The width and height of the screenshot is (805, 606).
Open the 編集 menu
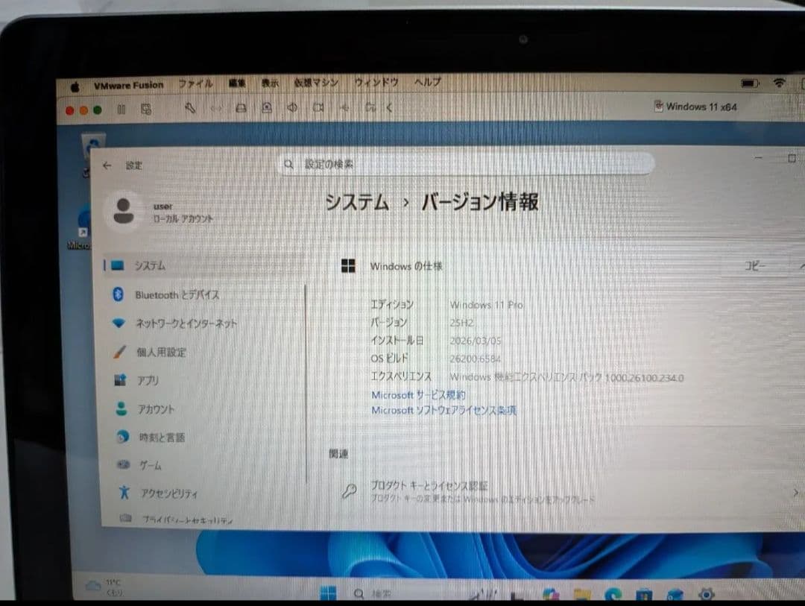coord(237,83)
